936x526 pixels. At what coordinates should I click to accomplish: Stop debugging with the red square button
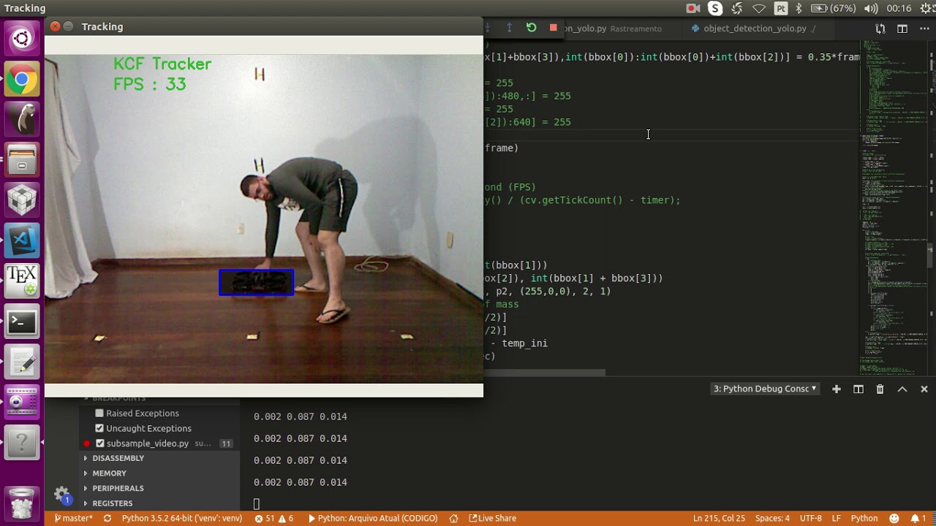click(554, 28)
